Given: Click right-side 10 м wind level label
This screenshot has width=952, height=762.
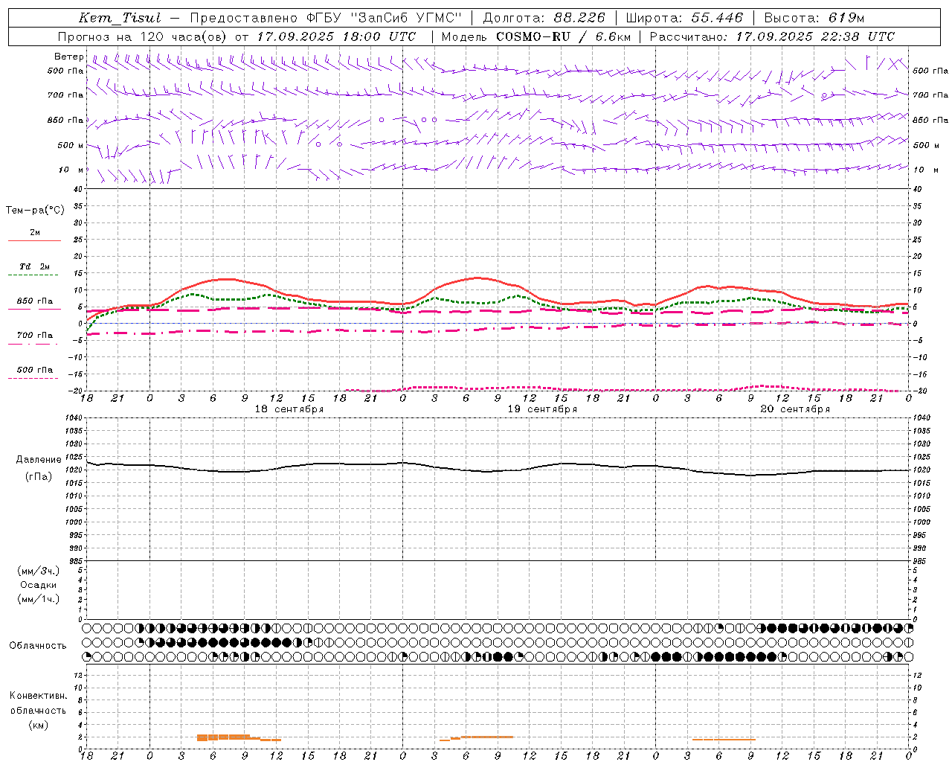Looking at the screenshot, I should point(925,170).
